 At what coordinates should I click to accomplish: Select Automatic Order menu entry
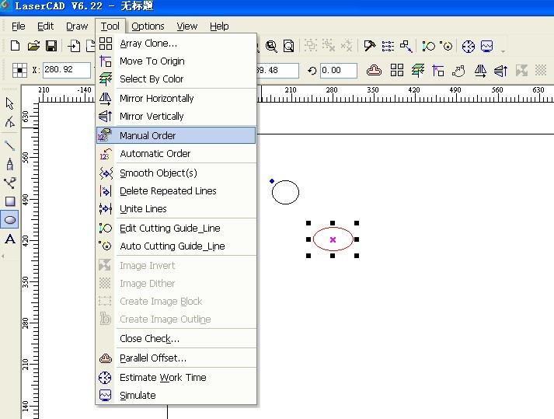coord(155,154)
